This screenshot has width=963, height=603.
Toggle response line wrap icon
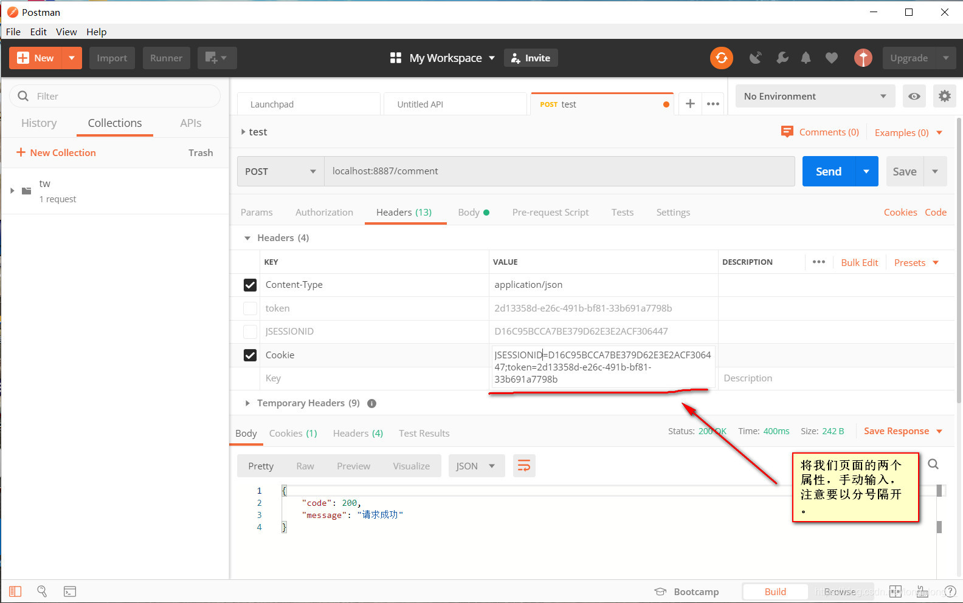[523, 466]
